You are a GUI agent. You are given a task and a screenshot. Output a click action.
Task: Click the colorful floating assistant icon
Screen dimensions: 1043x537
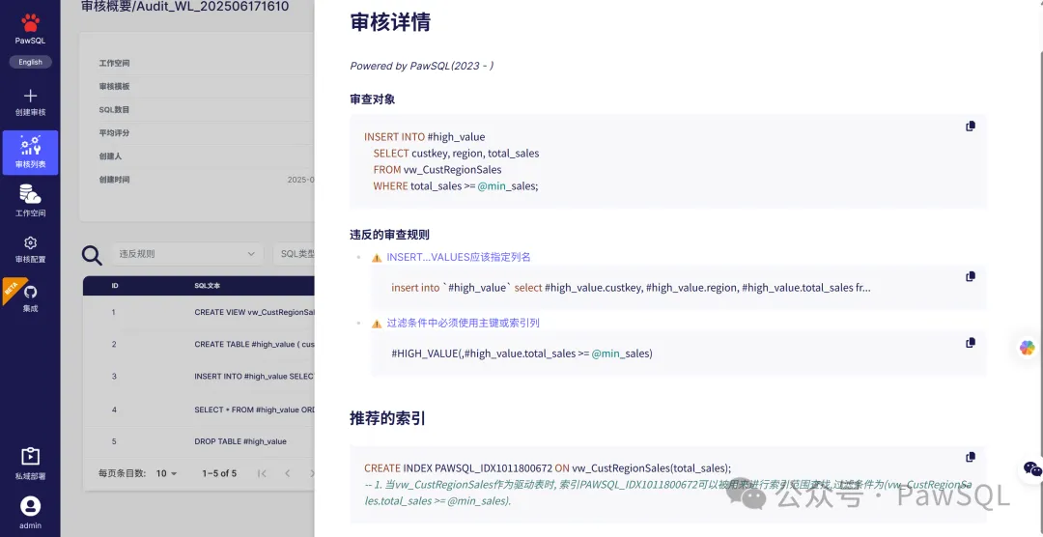pos(1027,348)
